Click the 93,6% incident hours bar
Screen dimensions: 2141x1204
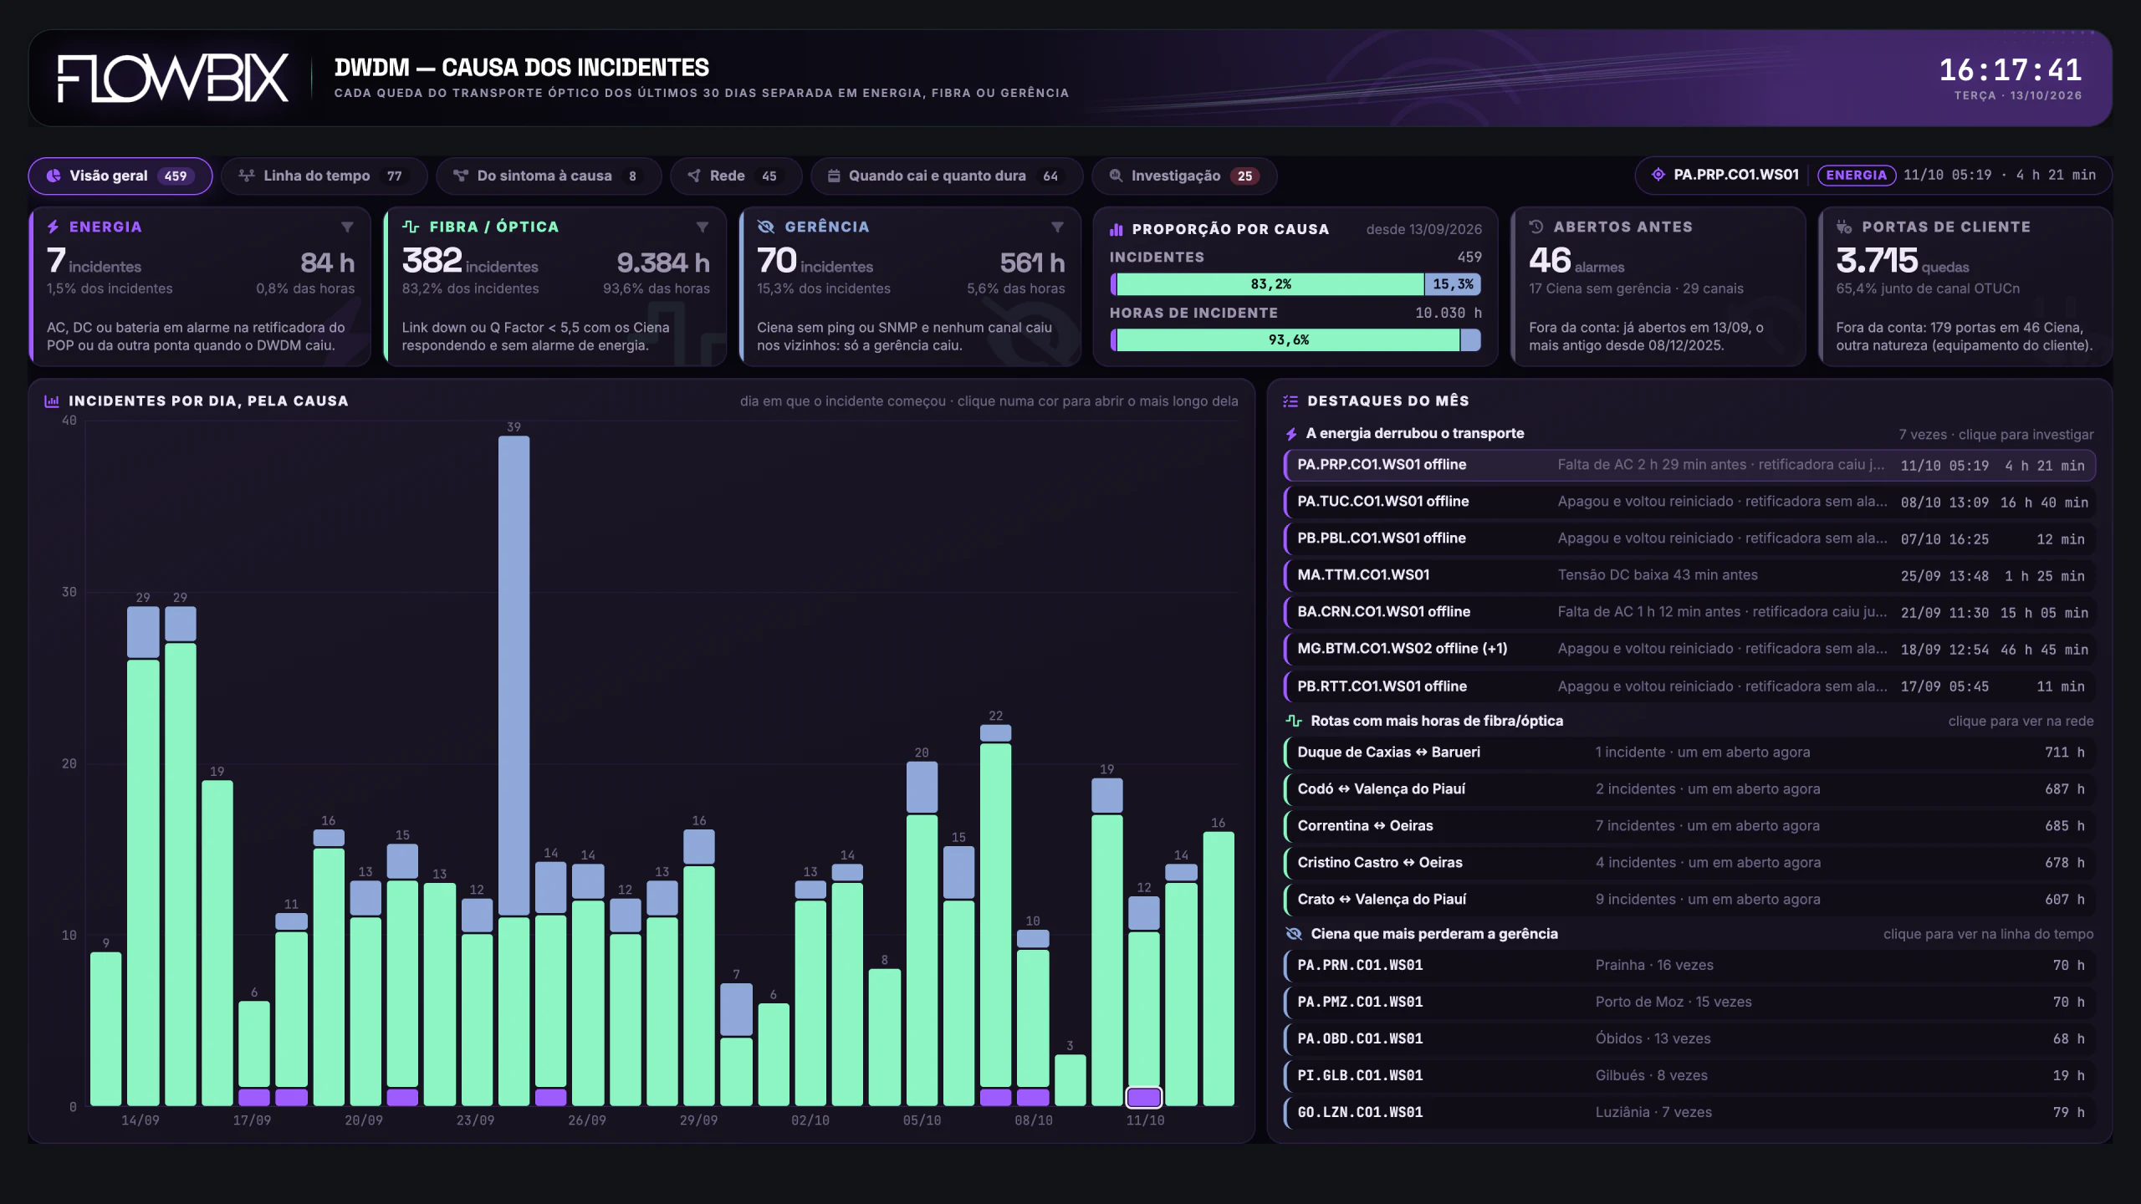[x=1289, y=339]
